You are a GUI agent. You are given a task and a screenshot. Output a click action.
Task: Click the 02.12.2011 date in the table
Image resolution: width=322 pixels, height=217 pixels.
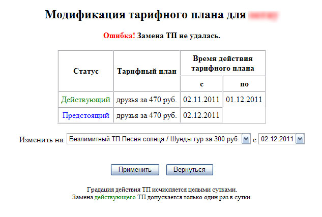(201, 115)
